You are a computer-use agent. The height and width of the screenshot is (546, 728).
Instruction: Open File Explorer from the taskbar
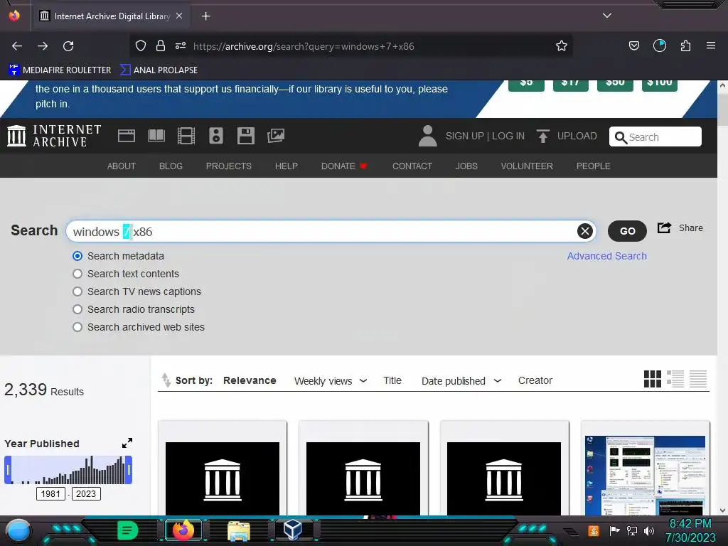click(x=239, y=530)
